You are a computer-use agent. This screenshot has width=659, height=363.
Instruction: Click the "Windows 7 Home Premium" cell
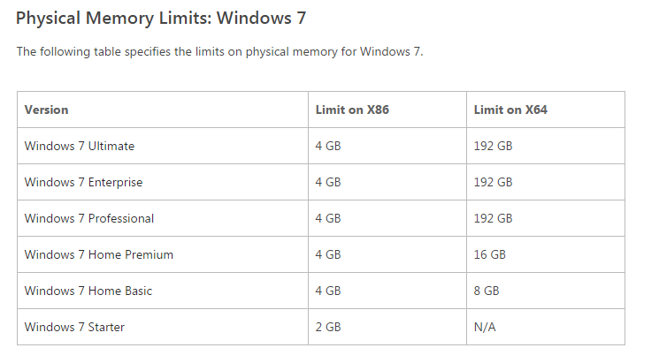(x=99, y=254)
